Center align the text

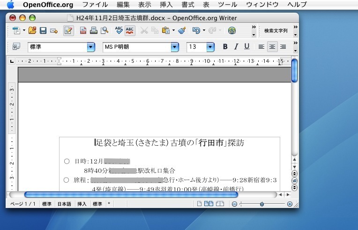(x=272, y=47)
